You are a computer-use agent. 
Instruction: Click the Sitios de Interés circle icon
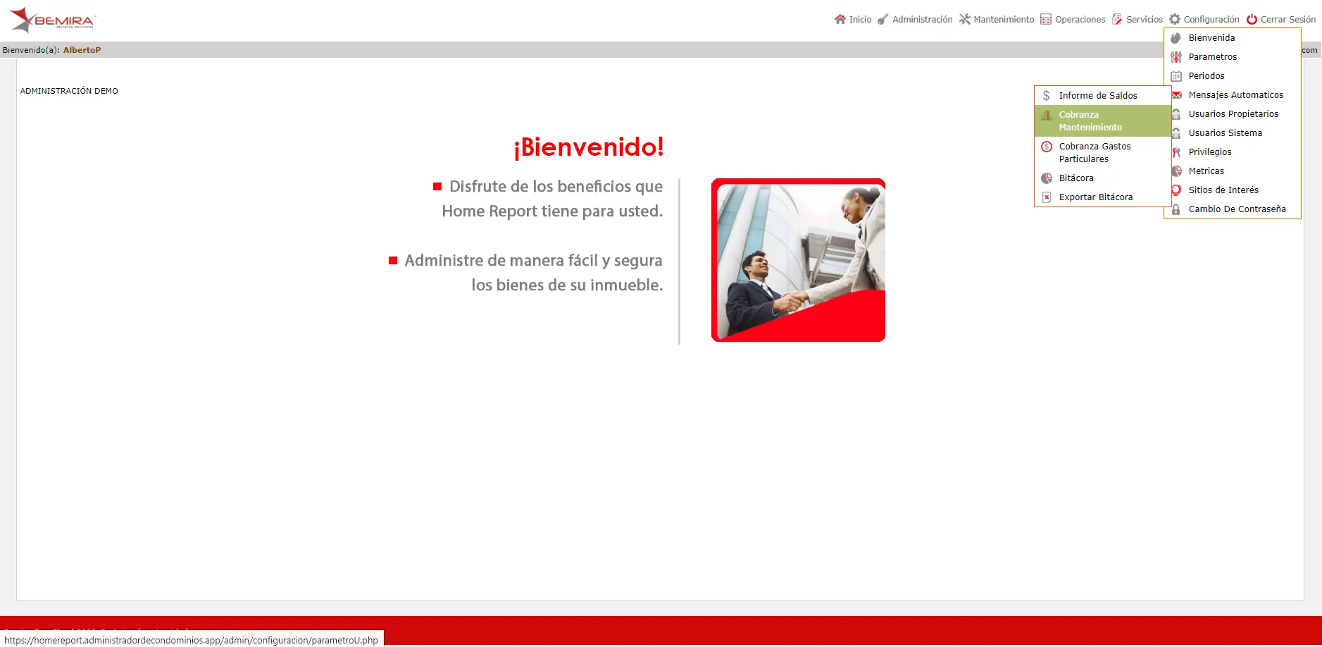pyautogui.click(x=1176, y=190)
